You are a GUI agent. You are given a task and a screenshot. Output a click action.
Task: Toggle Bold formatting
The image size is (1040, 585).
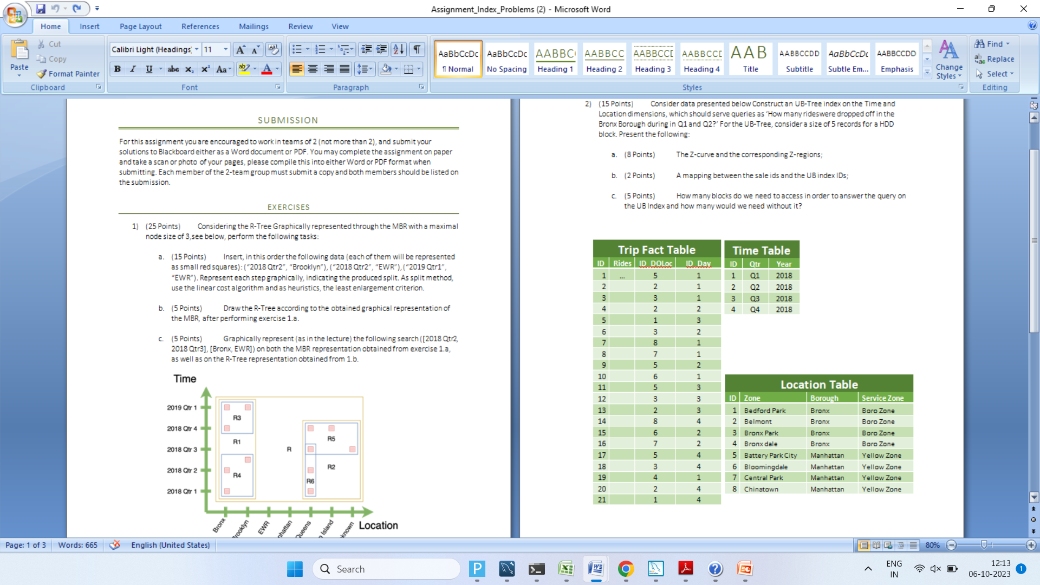click(117, 69)
